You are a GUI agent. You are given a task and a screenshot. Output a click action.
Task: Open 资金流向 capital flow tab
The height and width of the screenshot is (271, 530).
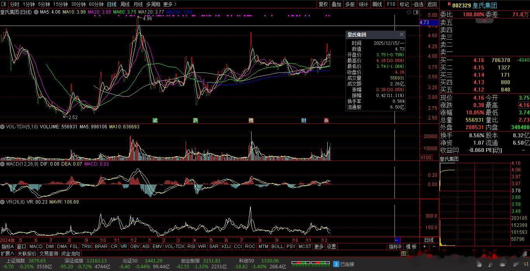click(x=70, y=254)
